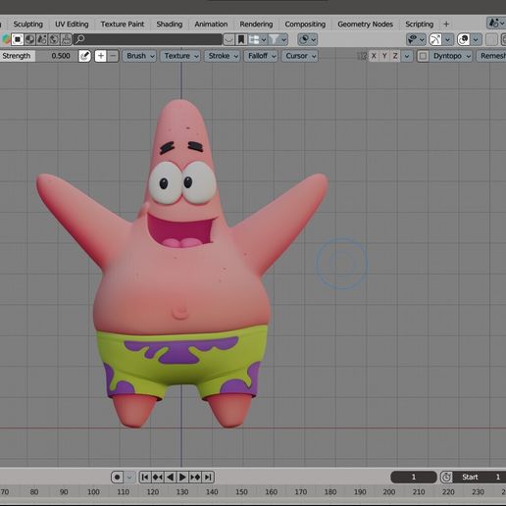This screenshot has width=506, height=506.
Task: Select the solid shading sphere icon next to it
Action: [29, 39]
